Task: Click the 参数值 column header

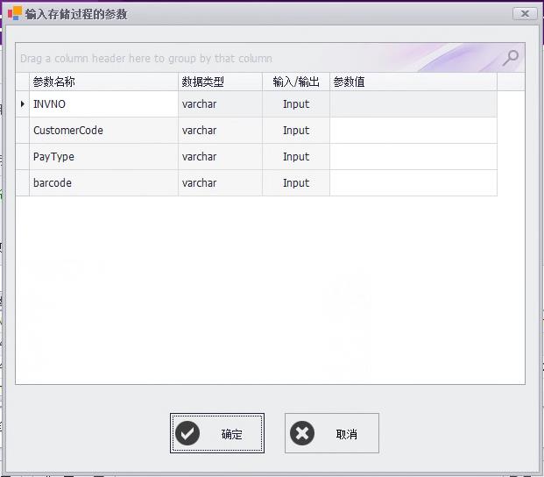Action: coord(413,82)
